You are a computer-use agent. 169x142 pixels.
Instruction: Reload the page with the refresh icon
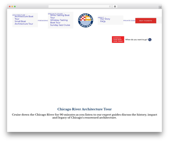pyautogui.click(x=110, y=7)
